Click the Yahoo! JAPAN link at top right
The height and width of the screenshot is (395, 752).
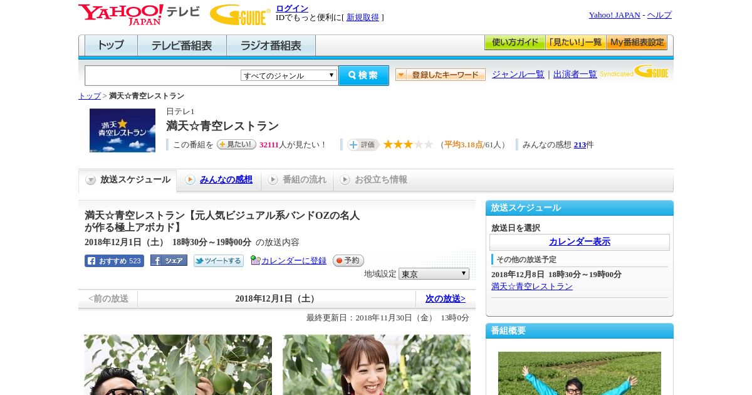coord(614,15)
